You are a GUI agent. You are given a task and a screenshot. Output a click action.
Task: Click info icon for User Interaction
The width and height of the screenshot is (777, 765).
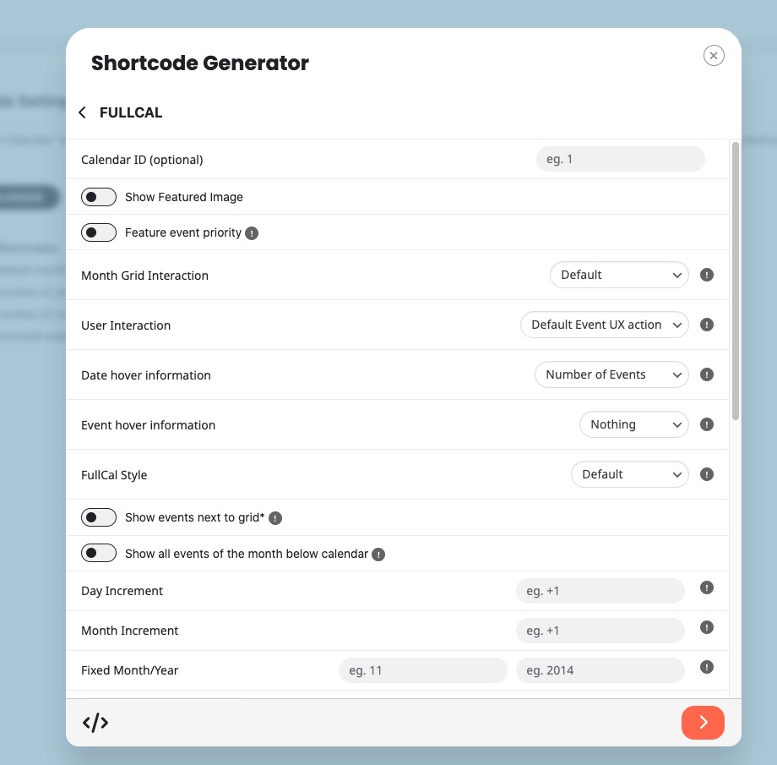click(708, 325)
